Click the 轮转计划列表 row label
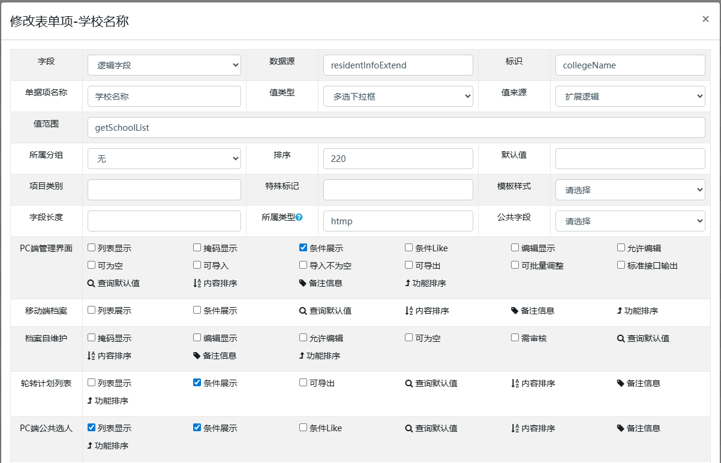Viewport: 721px width, 463px height. pos(46,383)
